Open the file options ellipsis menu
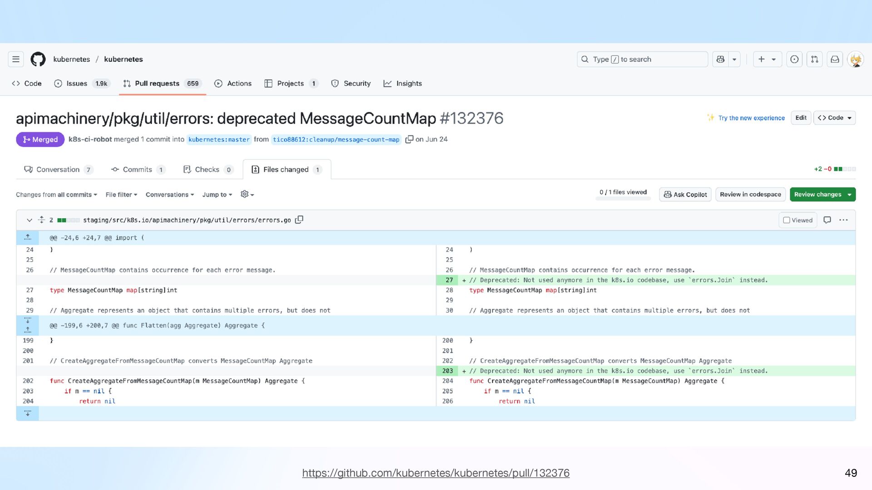 pyautogui.click(x=843, y=220)
